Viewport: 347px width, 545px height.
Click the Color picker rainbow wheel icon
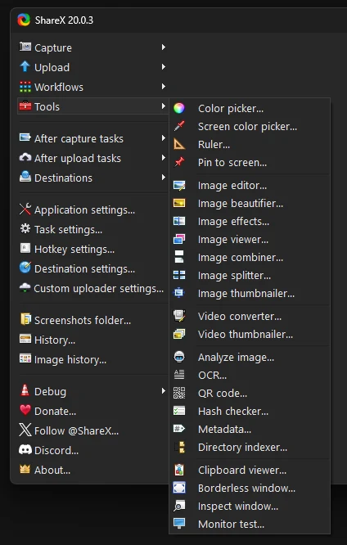click(x=179, y=108)
